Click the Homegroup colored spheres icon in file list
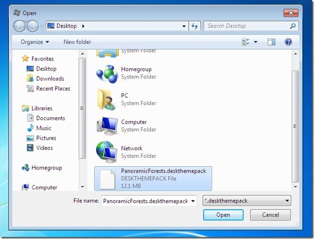Image resolution: width=314 pixels, height=239 pixels. [x=107, y=74]
